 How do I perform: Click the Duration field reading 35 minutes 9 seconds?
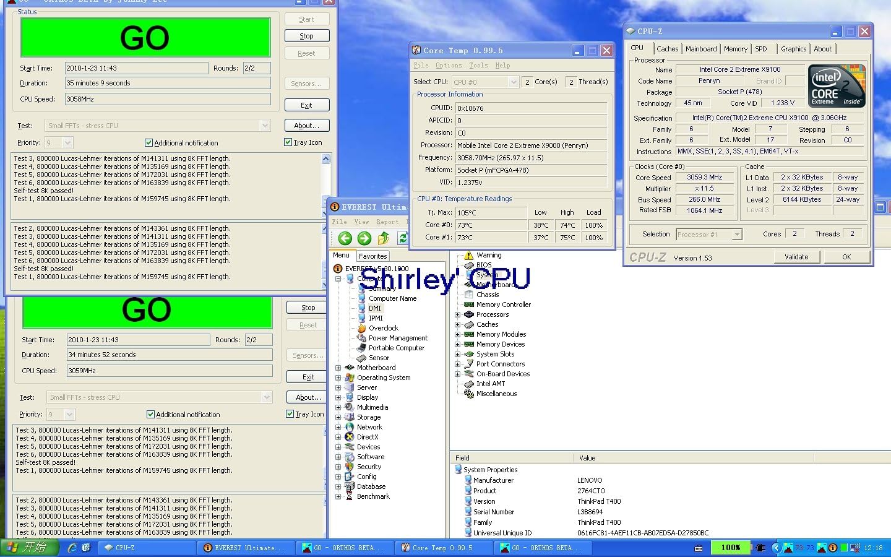pyautogui.click(x=168, y=83)
